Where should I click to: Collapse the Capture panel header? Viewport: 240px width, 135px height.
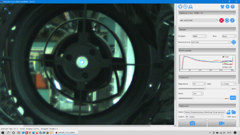(207, 106)
